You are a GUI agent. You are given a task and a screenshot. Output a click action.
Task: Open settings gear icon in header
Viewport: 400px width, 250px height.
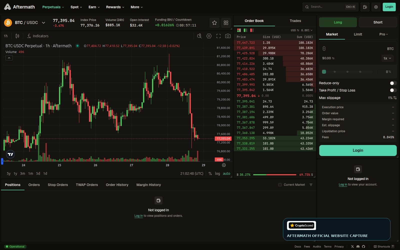pos(376,7)
